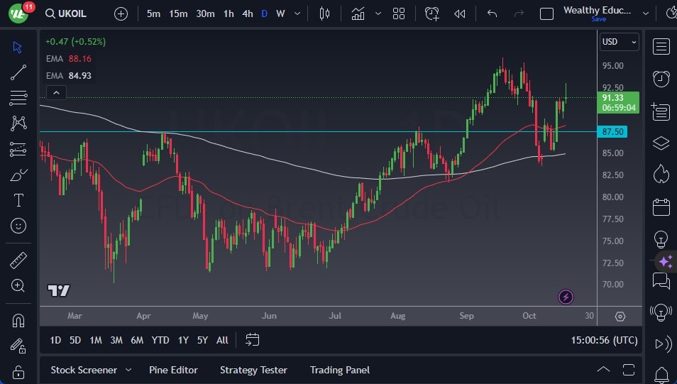Click the bar replay rewind icon
Image resolution: width=677 pixels, height=384 pixels.
460,13
